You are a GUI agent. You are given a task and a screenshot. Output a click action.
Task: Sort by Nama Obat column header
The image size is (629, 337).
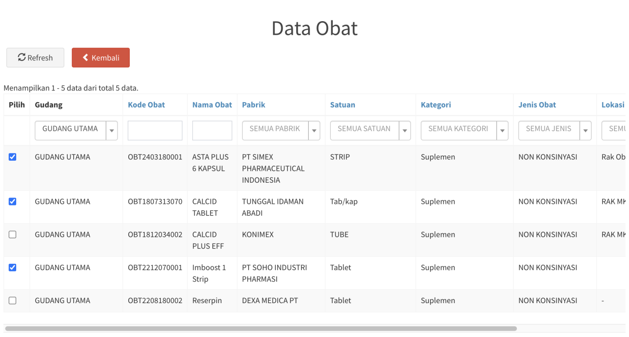[212, 105]
